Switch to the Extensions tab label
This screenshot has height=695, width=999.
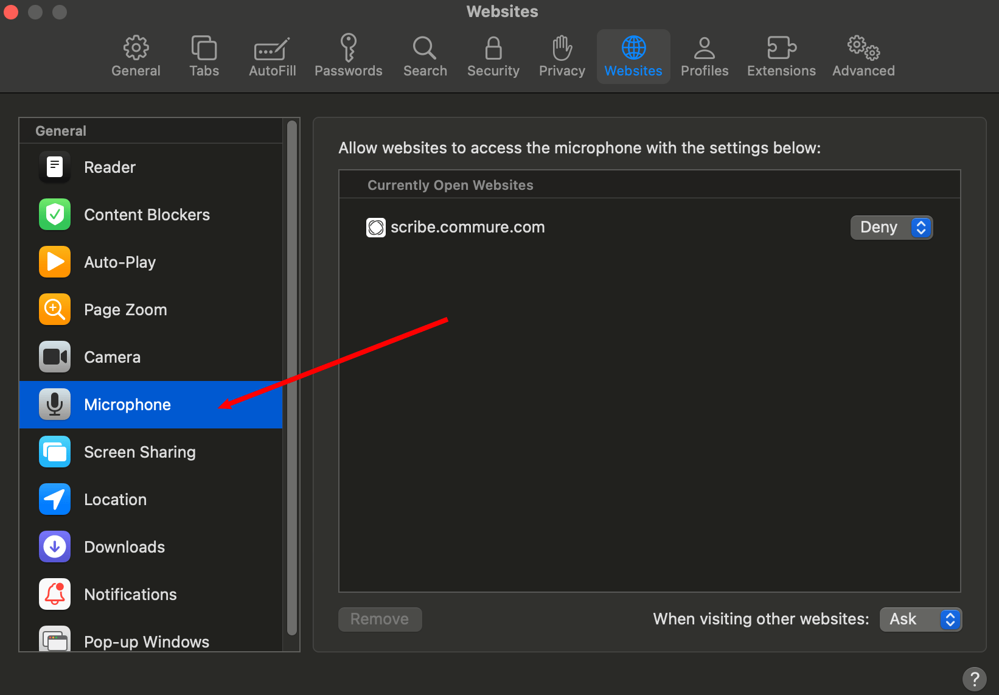[782, 71]
